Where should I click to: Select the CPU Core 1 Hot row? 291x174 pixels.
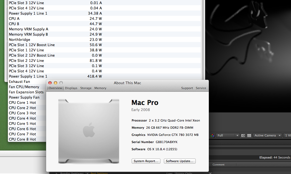tap(27, 102)
